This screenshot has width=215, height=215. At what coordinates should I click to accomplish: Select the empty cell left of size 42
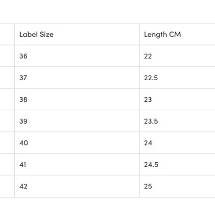pyautogui.click(x=7, y=186)
